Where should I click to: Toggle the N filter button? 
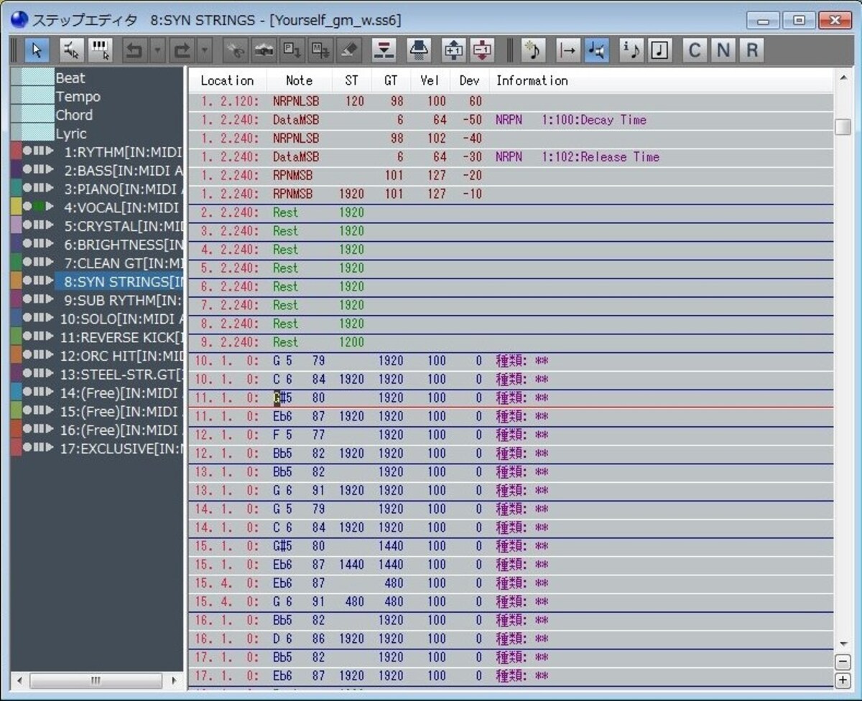click(x=723, y=50)
